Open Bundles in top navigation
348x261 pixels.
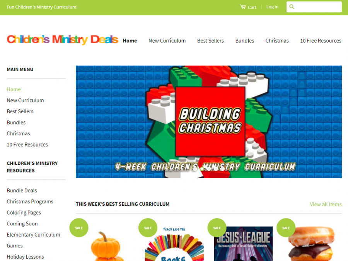245,41
